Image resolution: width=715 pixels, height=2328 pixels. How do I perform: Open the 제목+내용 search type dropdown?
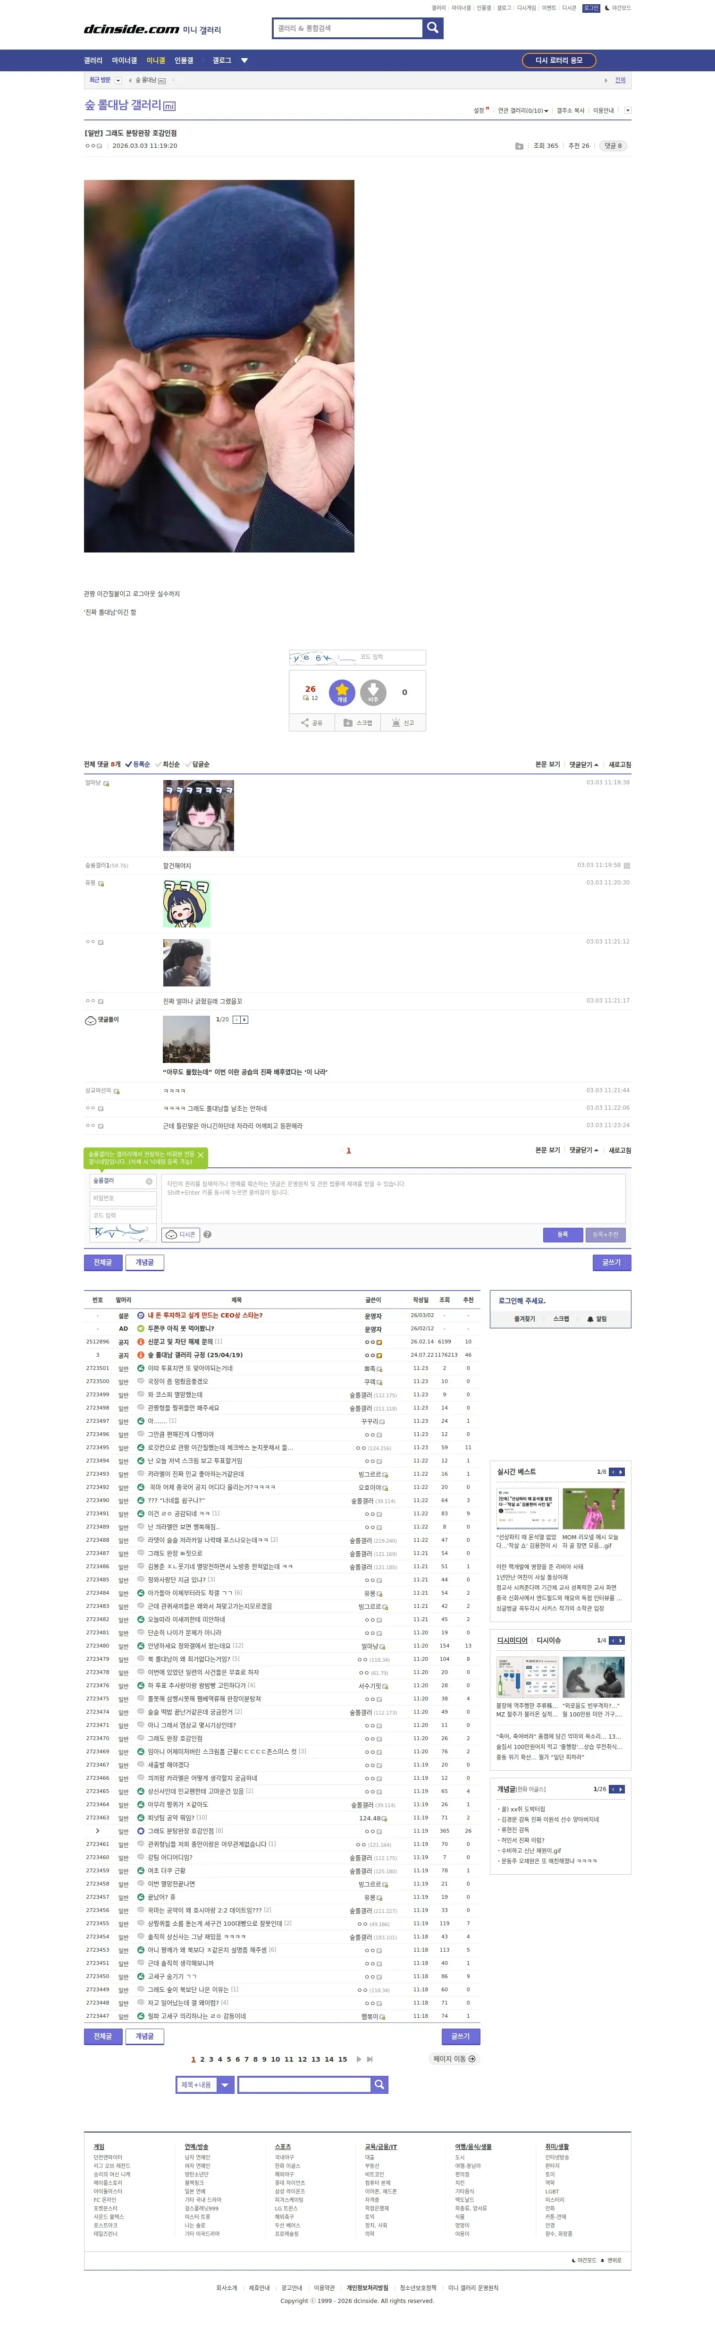tap(206, 2085)
